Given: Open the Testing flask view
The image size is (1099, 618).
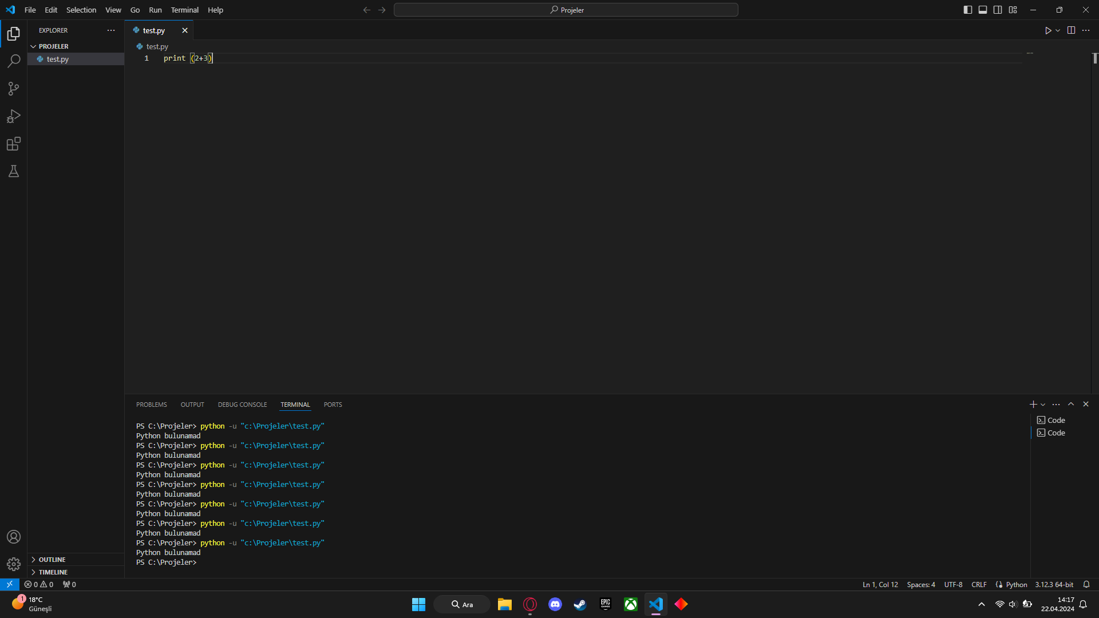Looking at the screenshot, I should coord(14,171).
